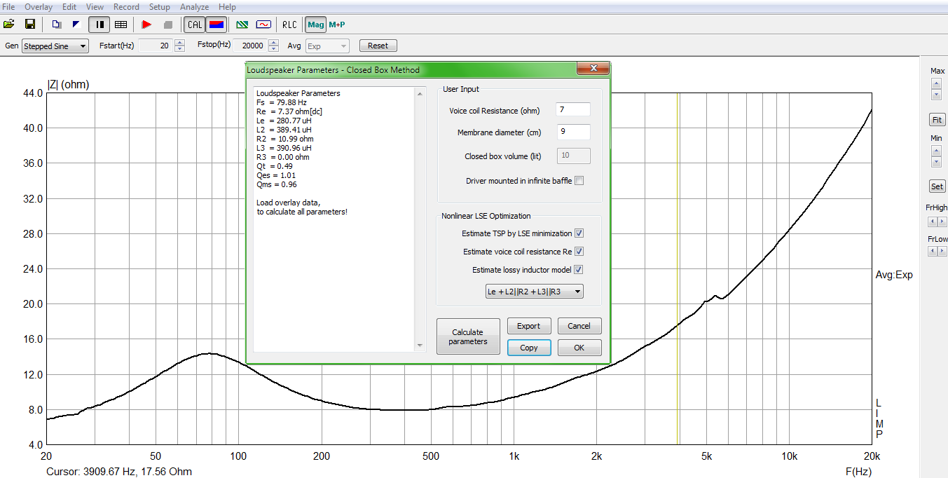948x478 pixels.
Task: Click the yellow cursor line on graph
Action: [x=678, y=268]
